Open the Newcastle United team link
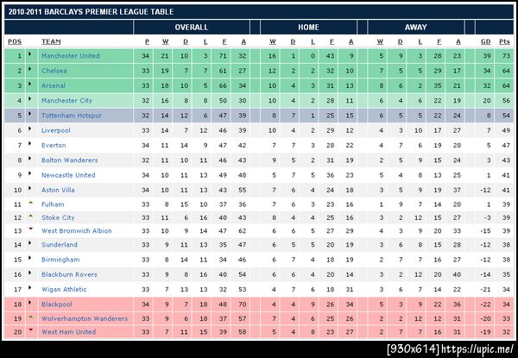 tap(68, 174)
